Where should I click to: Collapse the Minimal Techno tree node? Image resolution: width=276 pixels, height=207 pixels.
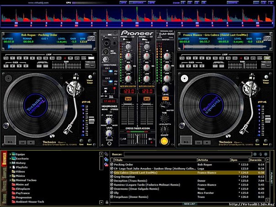11,180
